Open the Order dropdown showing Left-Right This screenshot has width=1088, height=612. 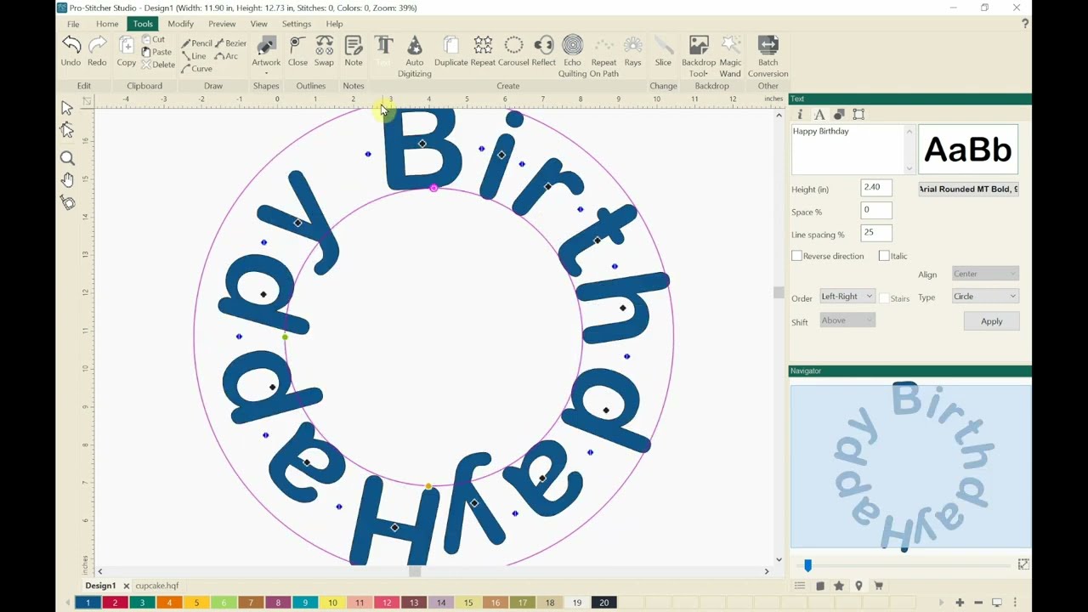coord(847,297)
